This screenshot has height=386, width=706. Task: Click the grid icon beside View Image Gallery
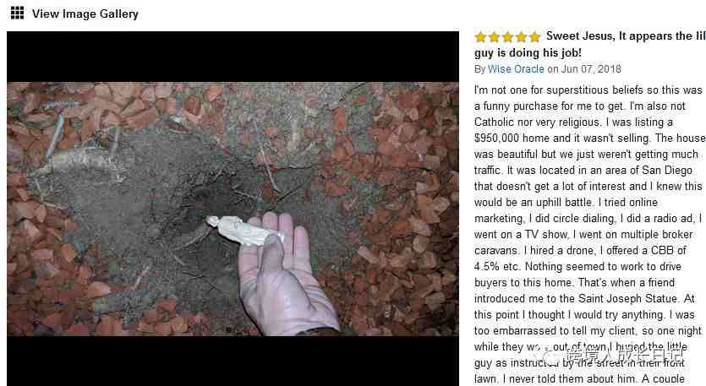coord(17,13)
